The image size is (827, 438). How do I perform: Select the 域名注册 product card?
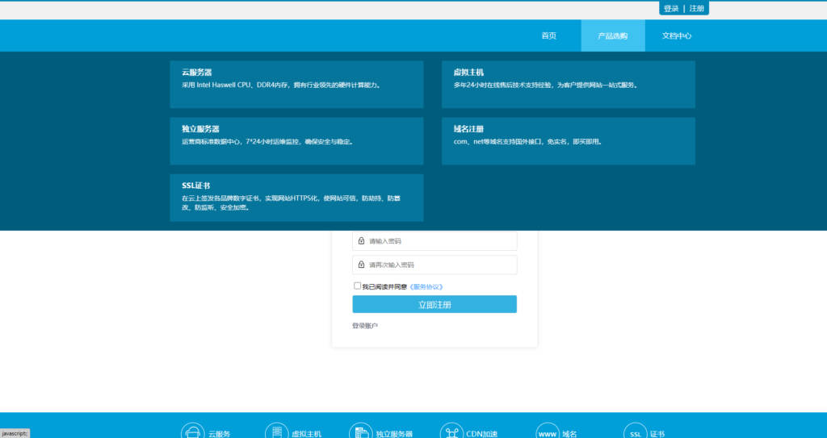pos(569,140)
